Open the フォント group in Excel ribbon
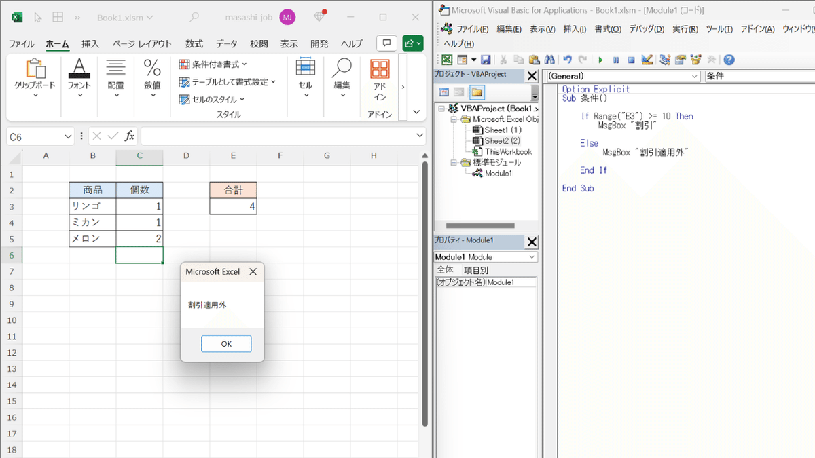815x458 pixels. coord(79,79)
